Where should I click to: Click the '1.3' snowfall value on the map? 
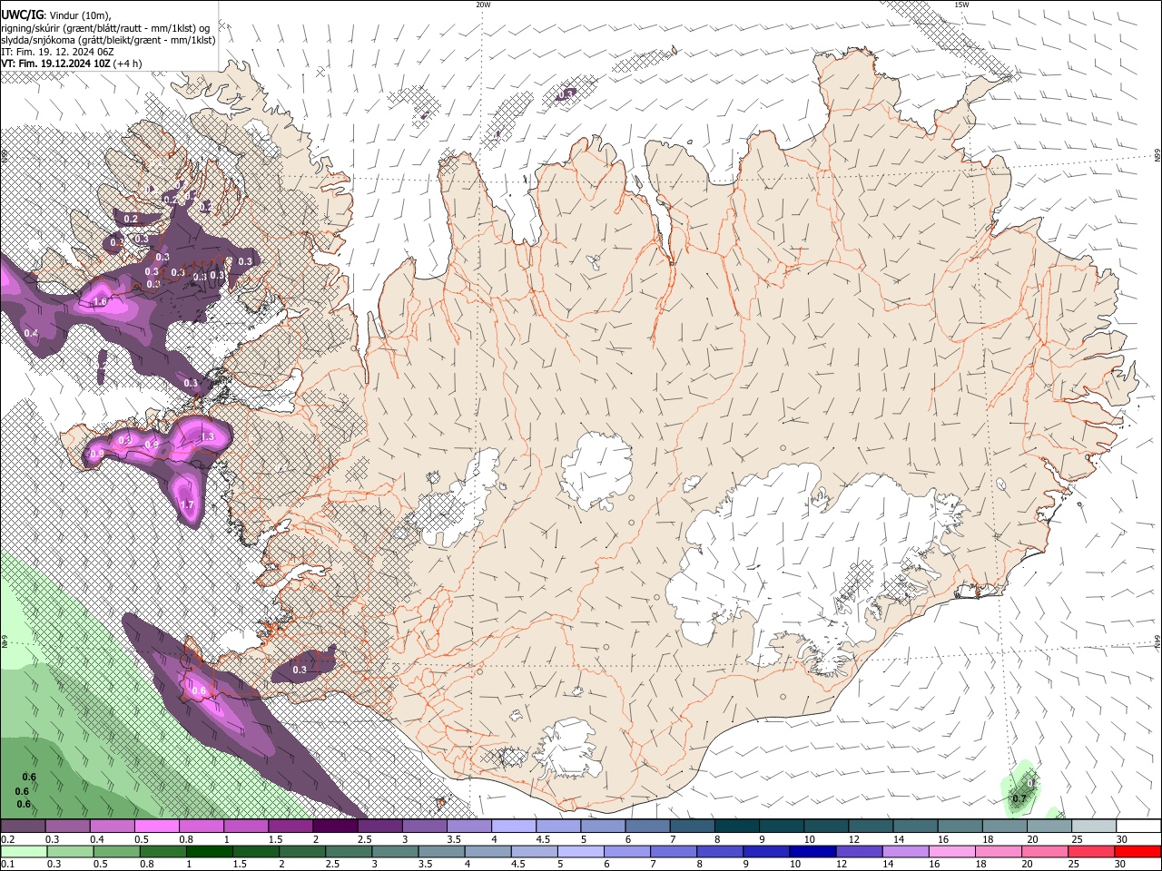tap(207, 437)
